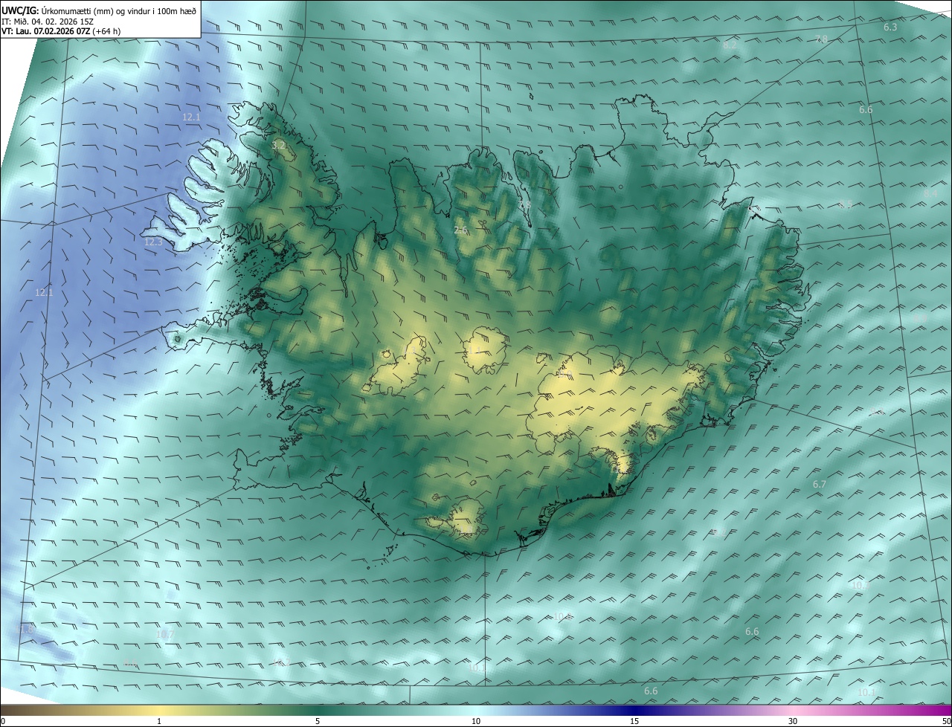Click the colorbar tick label 1

159,721
